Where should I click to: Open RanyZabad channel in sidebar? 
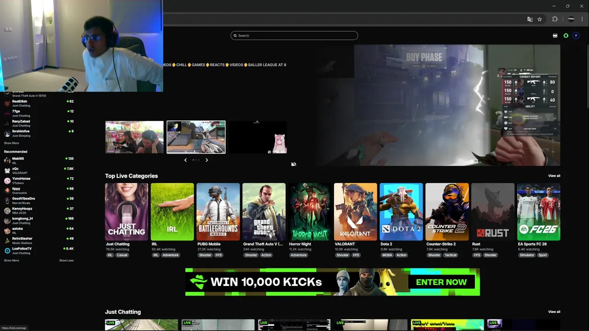point(39,123)
